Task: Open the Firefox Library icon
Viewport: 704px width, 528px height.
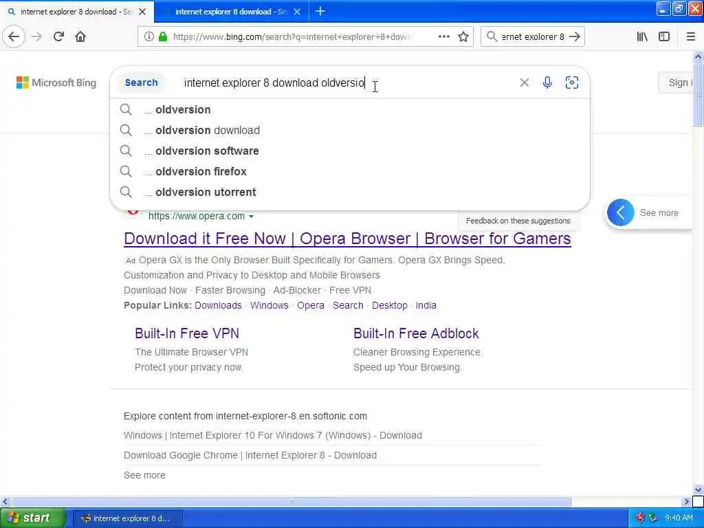Action: pos(642,36)
